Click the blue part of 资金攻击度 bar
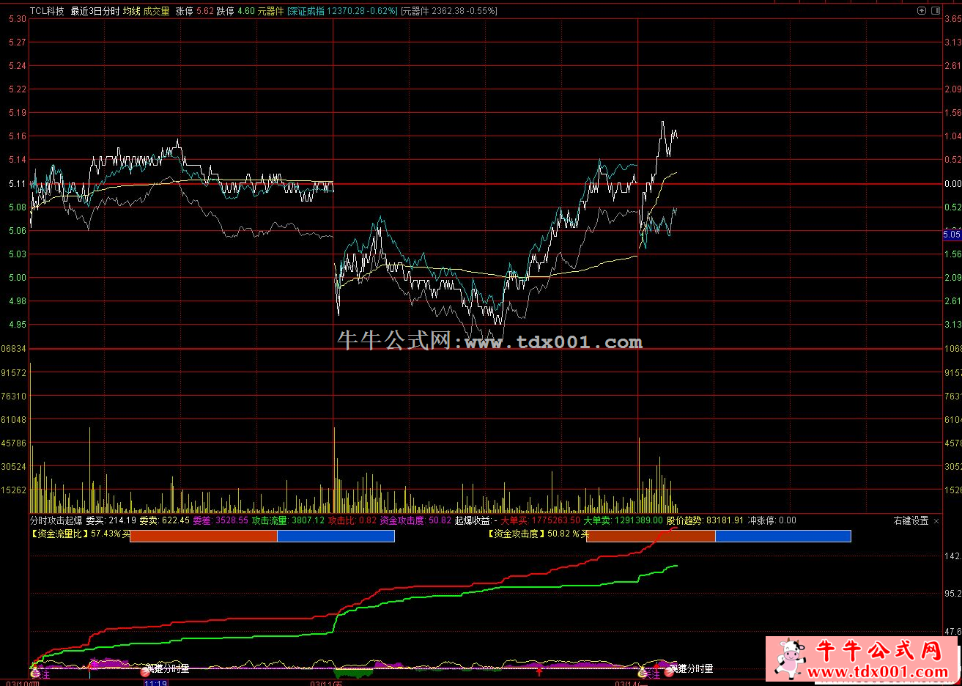 pyautogui.click(x=783, y=536)
